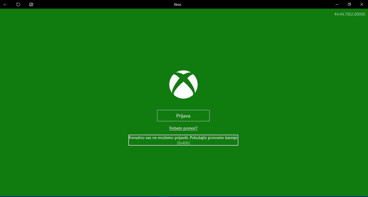This screenshot has width=368, height=197.
Task: Click the back arrow in the title bar
Action: [5, 4]
